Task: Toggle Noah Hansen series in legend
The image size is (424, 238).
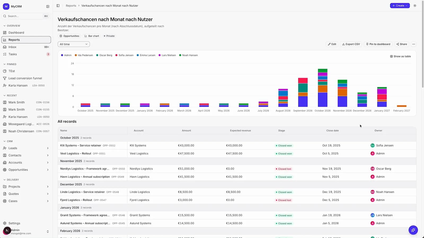Action: pyautogui.click(x=188, y=55)
